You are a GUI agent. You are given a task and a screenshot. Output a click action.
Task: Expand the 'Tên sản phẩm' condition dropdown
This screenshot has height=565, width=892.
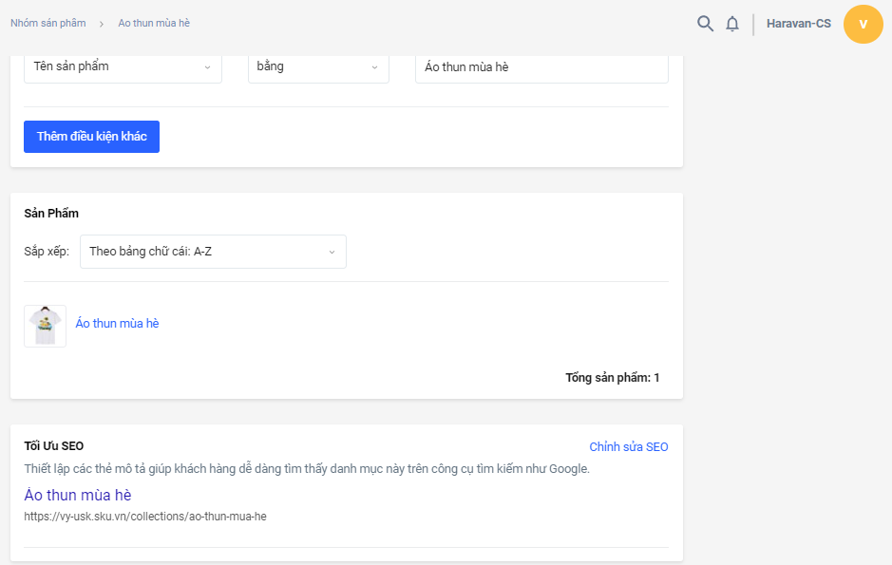tap(123, 66)
